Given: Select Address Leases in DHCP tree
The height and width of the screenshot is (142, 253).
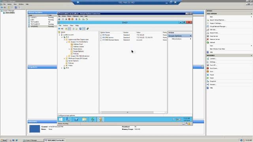Looking at the screenshot, I should (x=78, y=47).
